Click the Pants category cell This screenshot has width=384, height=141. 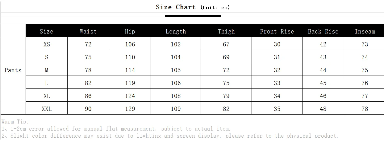click(13, 70)
